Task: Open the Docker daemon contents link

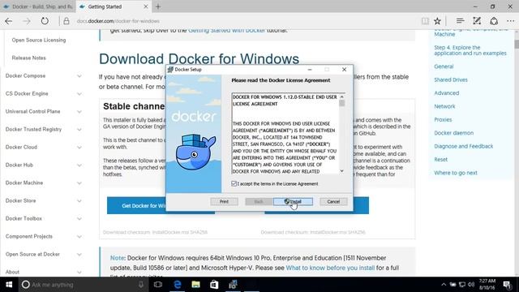Action: click(x=454, y=133)
